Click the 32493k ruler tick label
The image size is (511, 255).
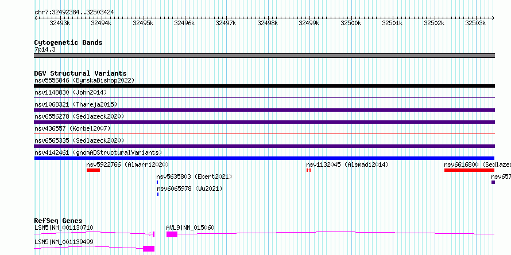click(60, 23)
